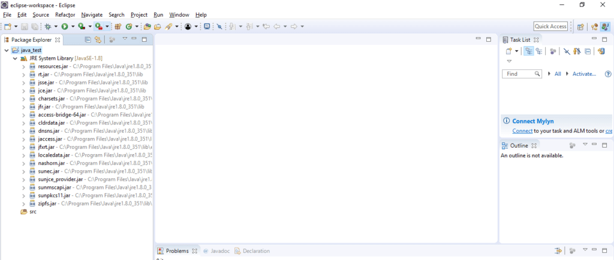Click Collapse All in Package Explorer
The height and width of the screenshot is (260, 614).
pos(88,39)
